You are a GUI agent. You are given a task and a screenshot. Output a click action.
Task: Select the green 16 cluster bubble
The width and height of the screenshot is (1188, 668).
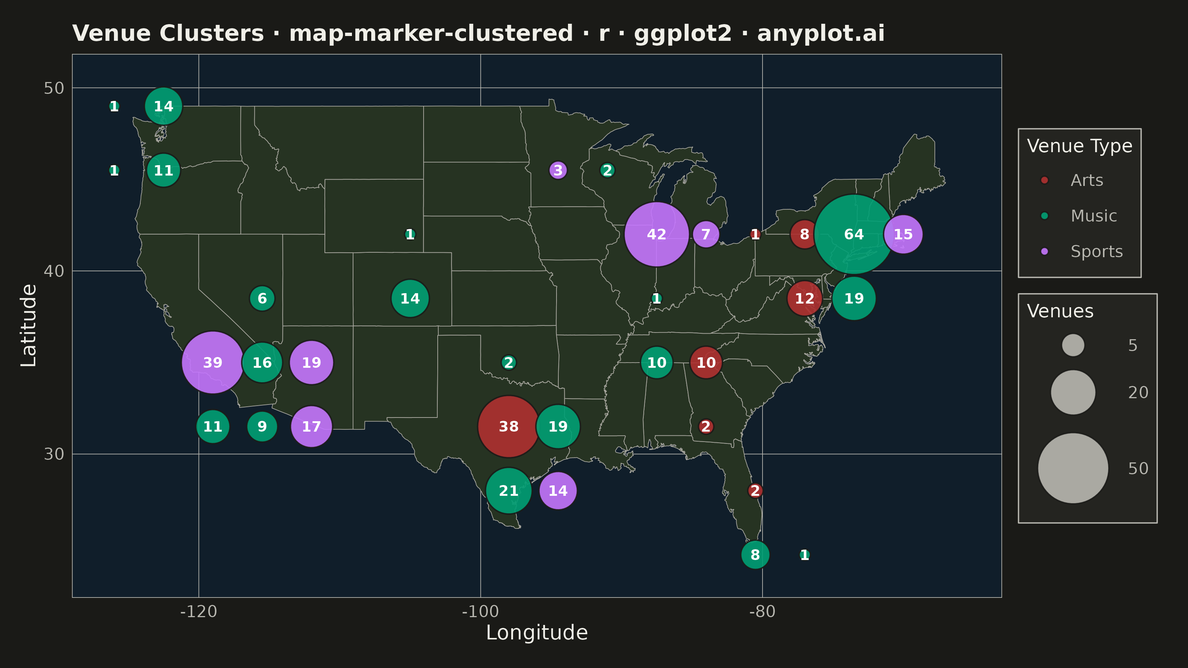pyautogui.click(x=262, y=362)
